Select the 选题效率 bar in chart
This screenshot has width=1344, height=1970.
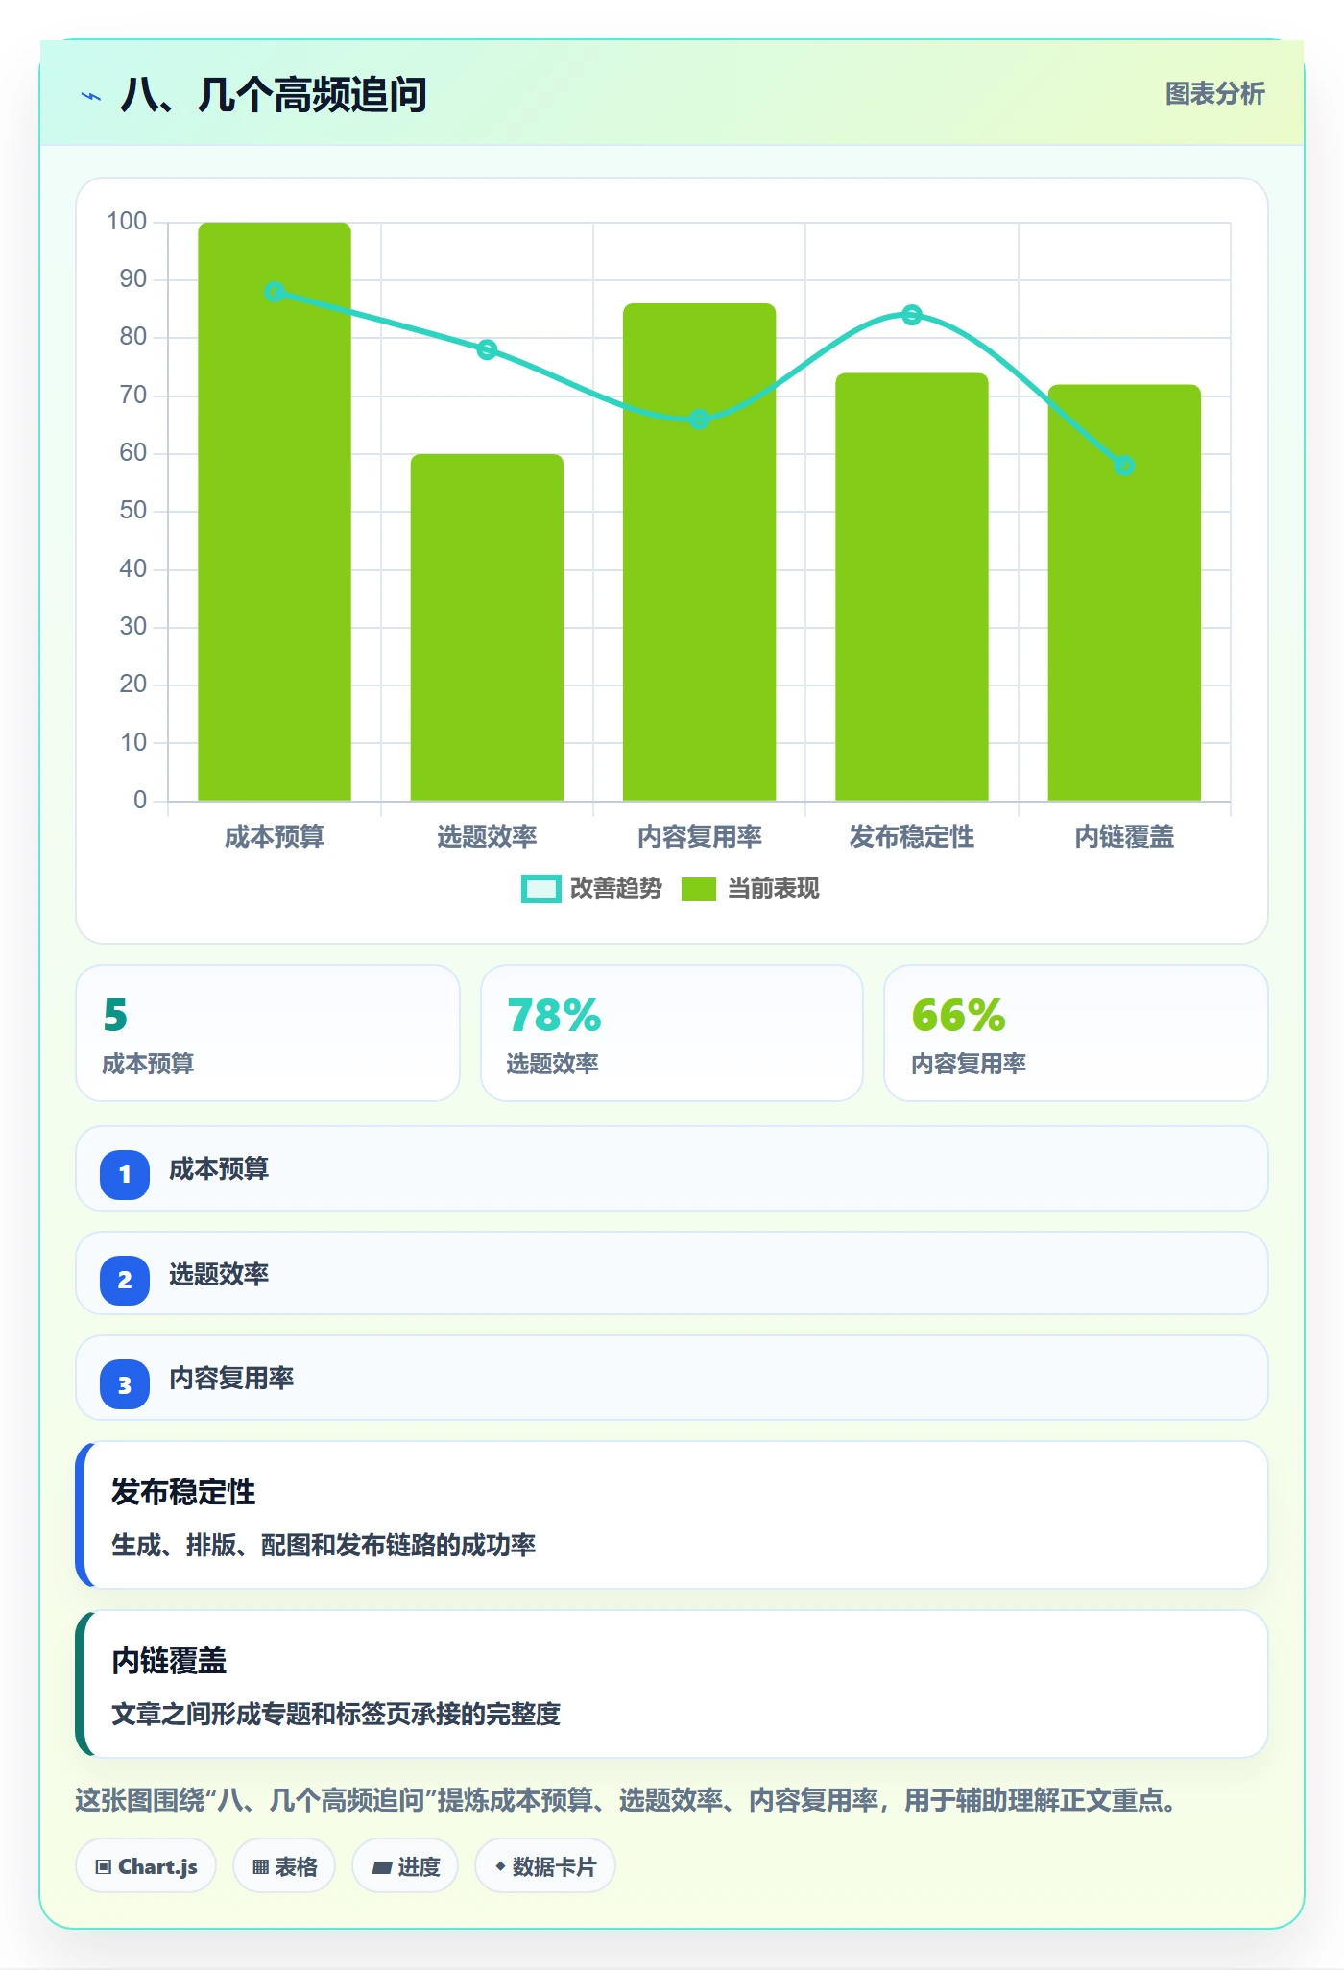tap(487, 627)
